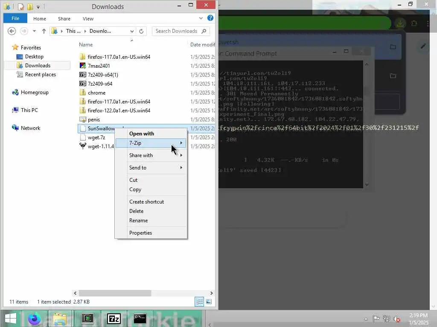Screen dimensions: 437x327
Task: Open 7-Zip File Manager taskbar icon
Action: point(114,318)
